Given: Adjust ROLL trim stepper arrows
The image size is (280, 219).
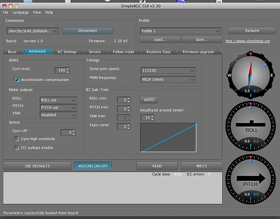Looking at the screenshot, I should click(x=129, y=100).
